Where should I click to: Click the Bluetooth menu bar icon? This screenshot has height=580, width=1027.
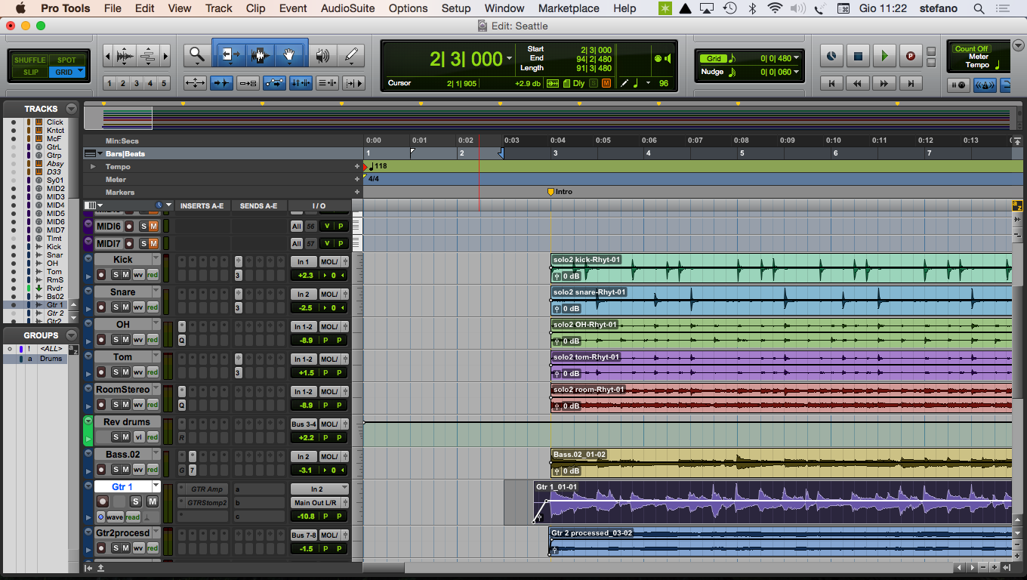[x=752, y=8]
